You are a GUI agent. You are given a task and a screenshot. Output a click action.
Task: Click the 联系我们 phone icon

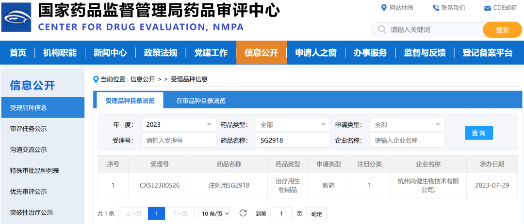(x=436, y=8)
